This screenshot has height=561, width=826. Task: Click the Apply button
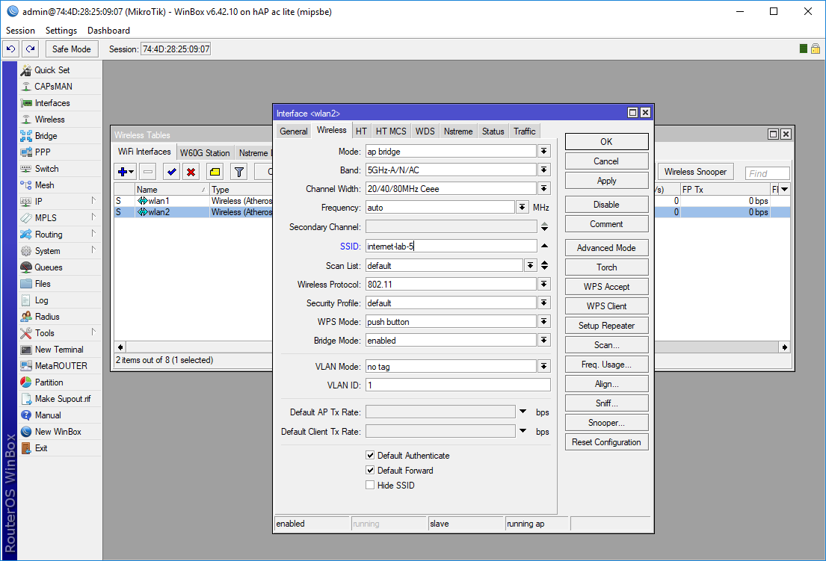(x=606, y=181)
